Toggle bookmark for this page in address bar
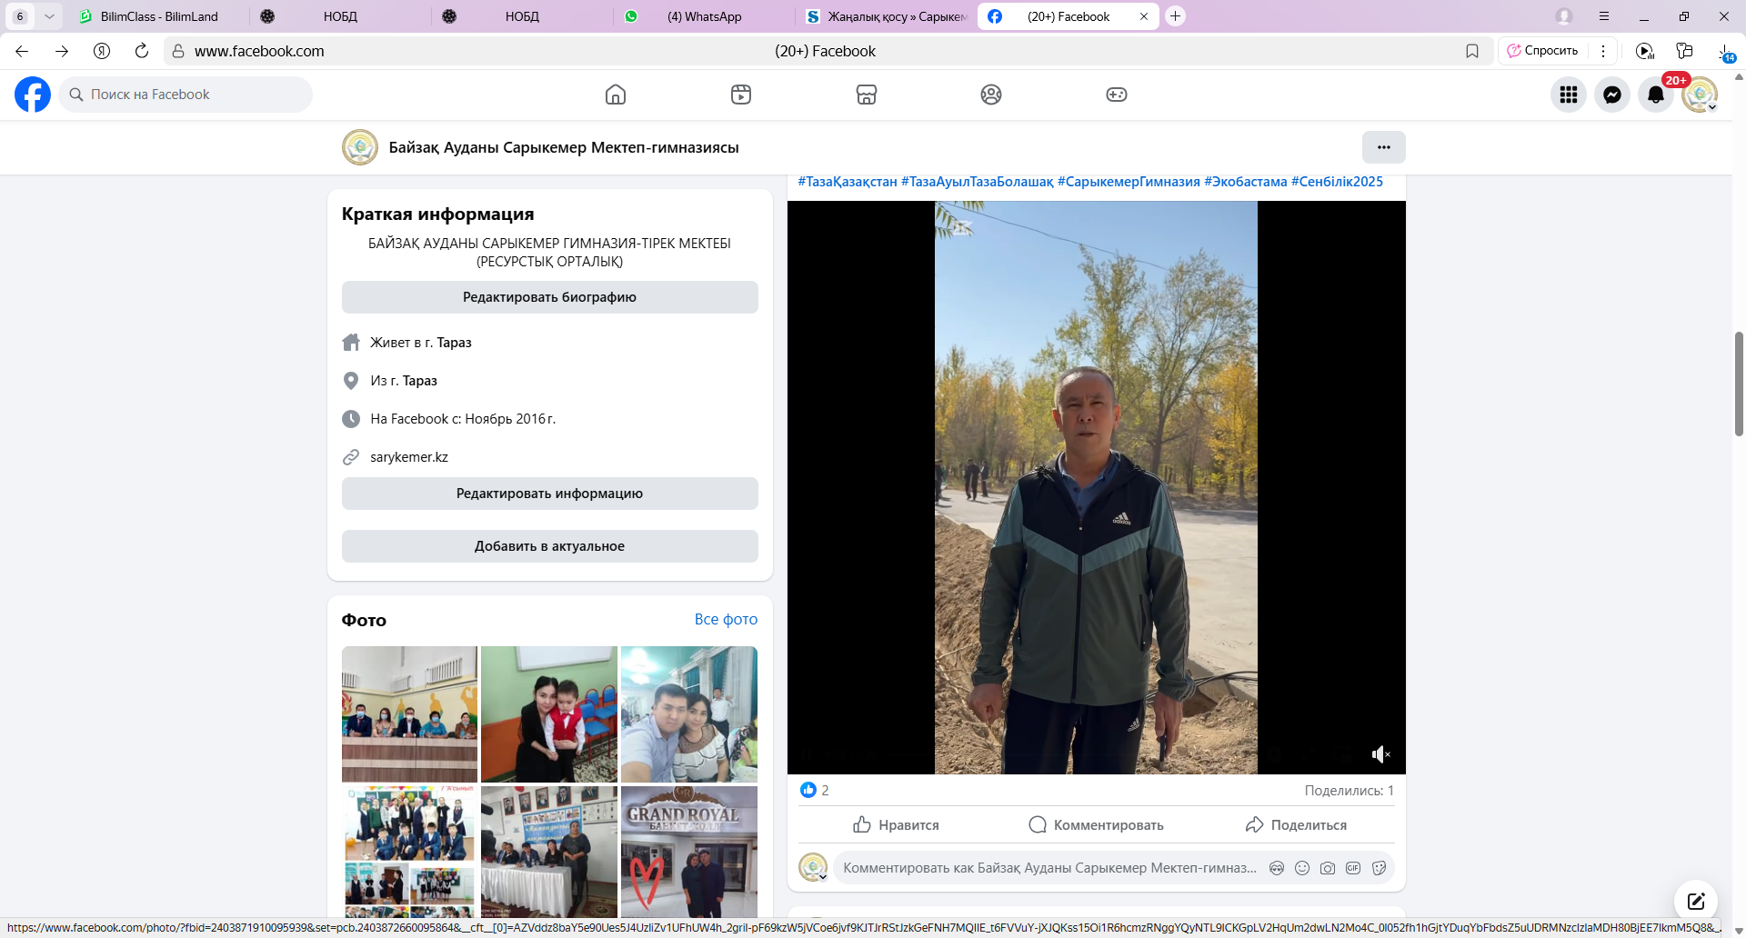1746x938 pixels. [x=1472, y=51]
